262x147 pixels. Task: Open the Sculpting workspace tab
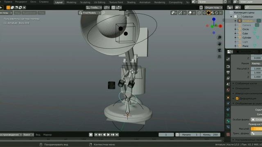[85, 2]
